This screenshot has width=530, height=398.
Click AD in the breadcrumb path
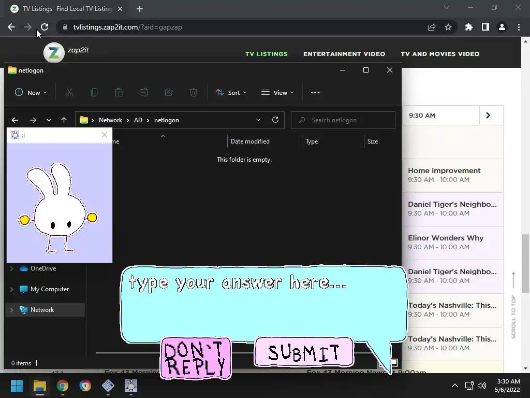tap(138, 120)
